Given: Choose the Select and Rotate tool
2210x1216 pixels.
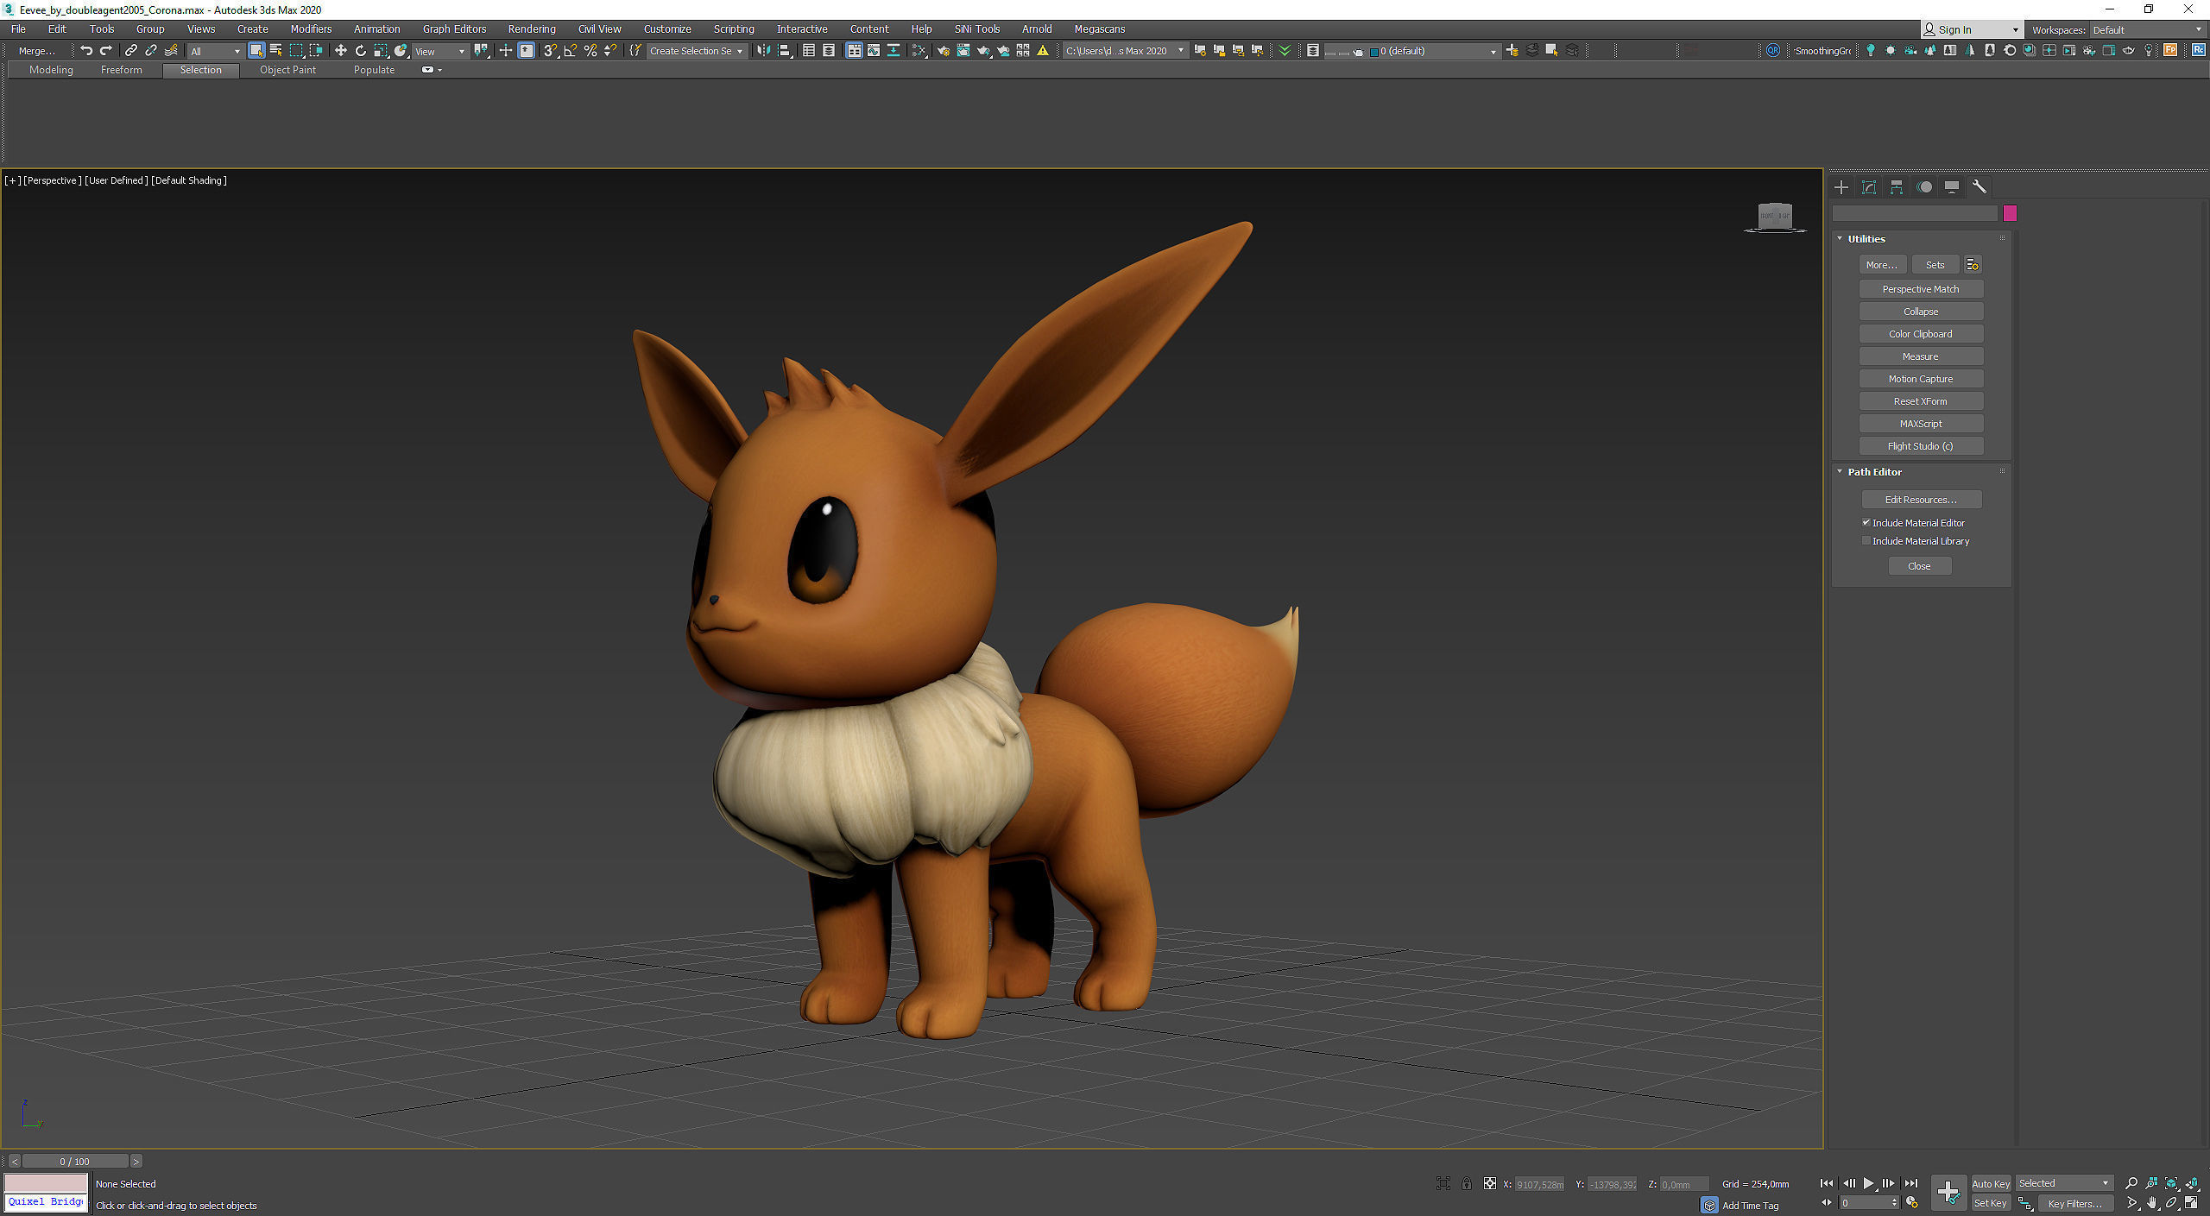Looking at the screenshot, I should pyautogui.click(x=361, y=51).
